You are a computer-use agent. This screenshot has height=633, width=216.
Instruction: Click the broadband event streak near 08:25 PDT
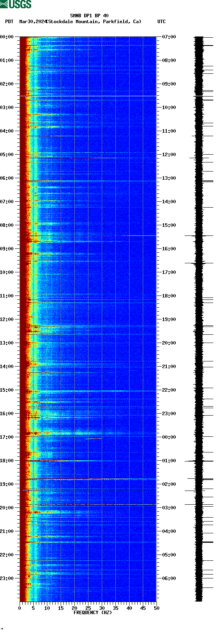88,236
